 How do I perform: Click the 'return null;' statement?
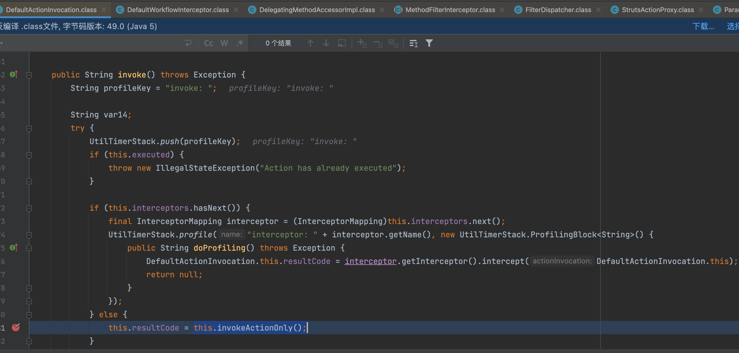[174, 275]
